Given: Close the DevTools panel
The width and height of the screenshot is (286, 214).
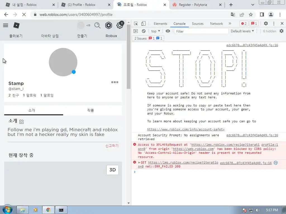Looking at the screenshot, I should click(282, 23).
